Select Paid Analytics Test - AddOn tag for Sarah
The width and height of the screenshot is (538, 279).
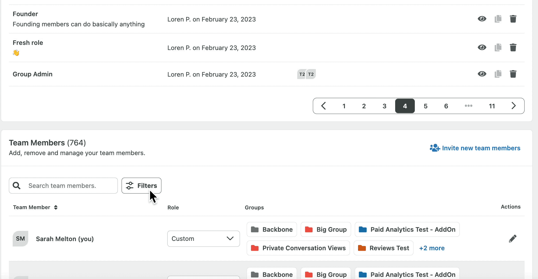click(x=407, y=230)
